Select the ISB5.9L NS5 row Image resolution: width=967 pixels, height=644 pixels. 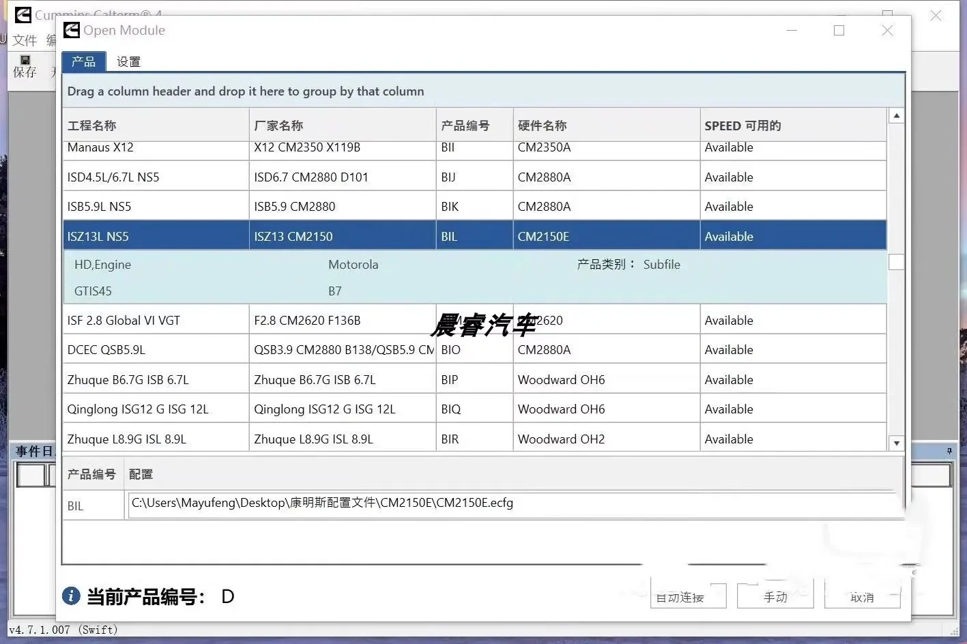(474, 206)
